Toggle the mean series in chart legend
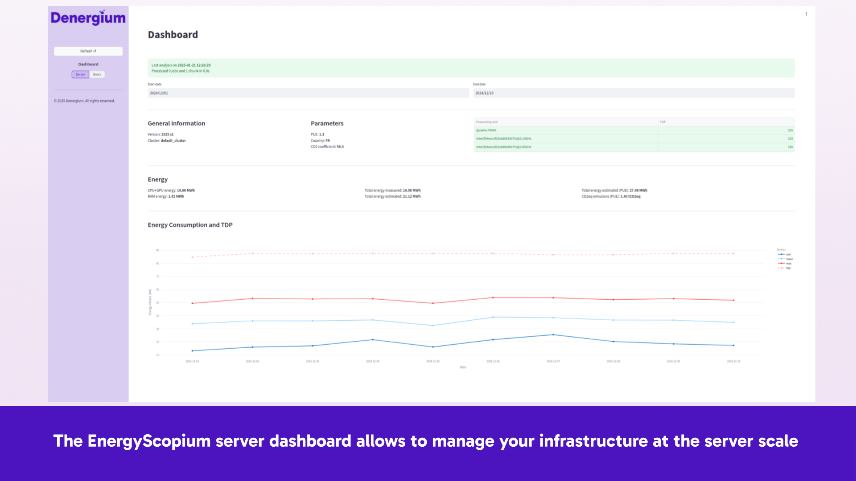Image resolution: width=856 pixels, height=481 pixels. click(786, 259)
